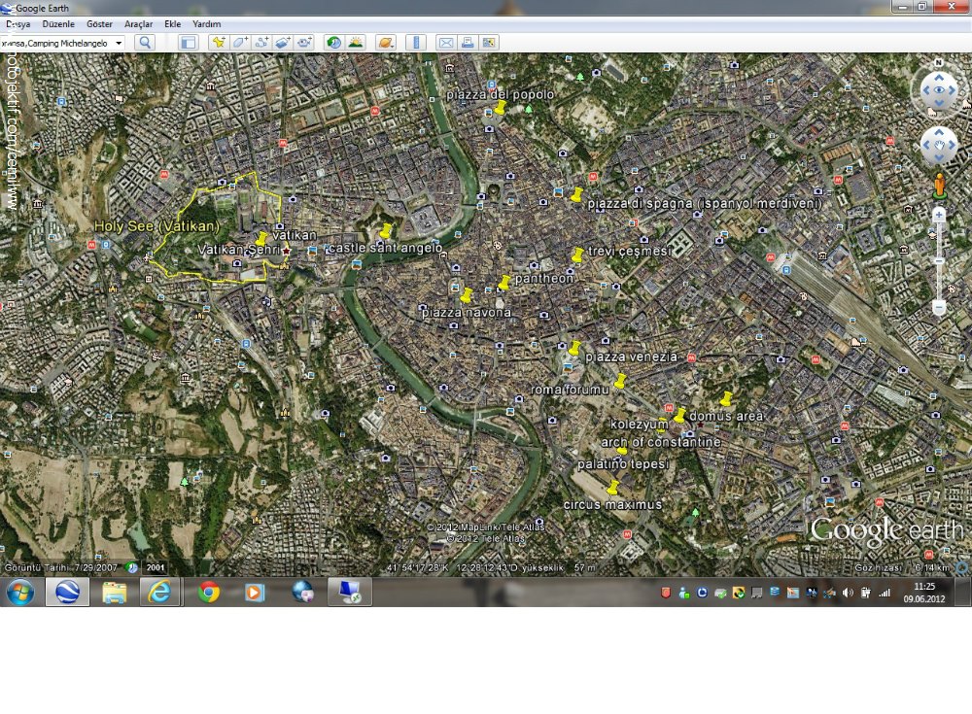The width and height of the screenshot is (972, 714).
Task: Click the move right arrow on hand joystick
Action: tap(952, 146)
